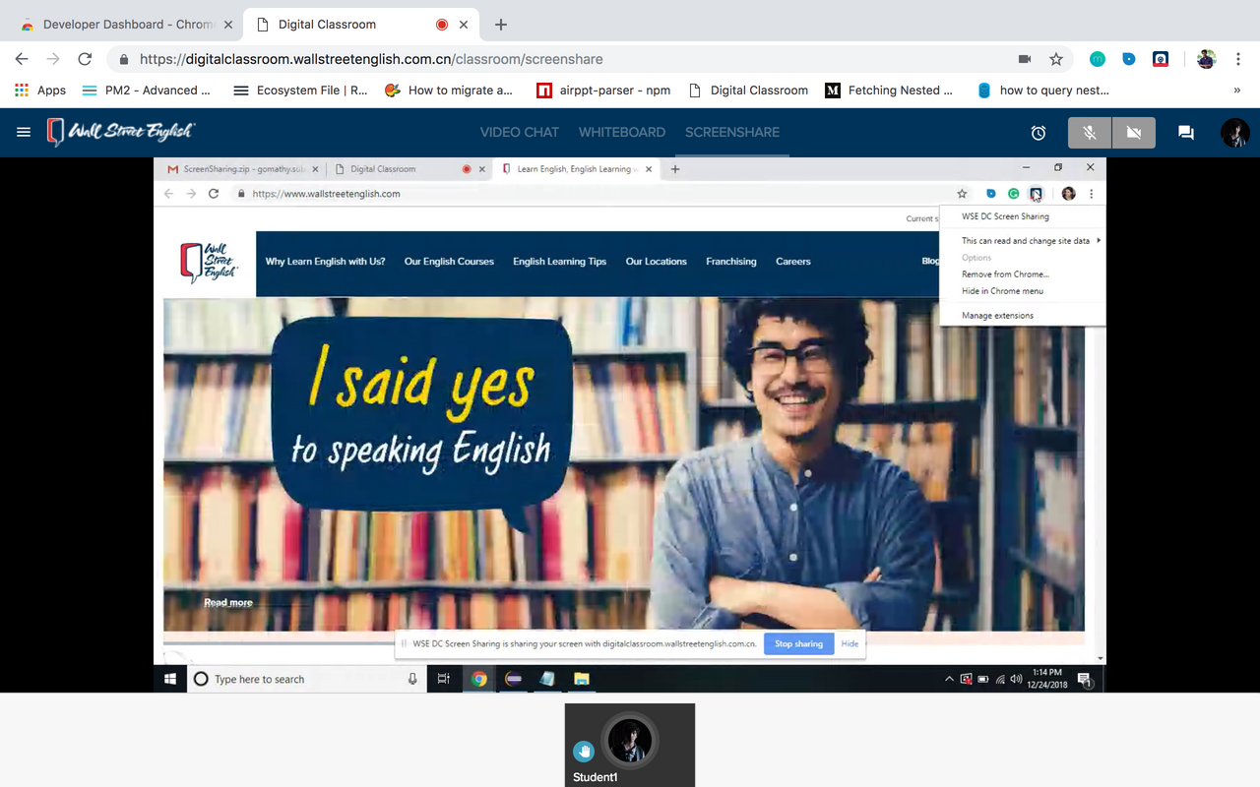Click the volume speaker icon in Windows tray
The height and width of the screenshot is (787, 1260).
point(1016,679)
